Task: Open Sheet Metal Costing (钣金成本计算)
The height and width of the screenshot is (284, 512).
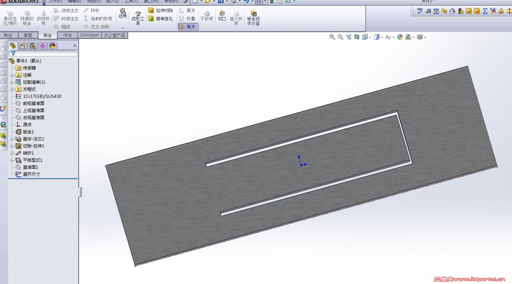Action: tap(253, 18)
